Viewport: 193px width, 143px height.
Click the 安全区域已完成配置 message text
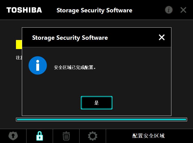point(75,68)
